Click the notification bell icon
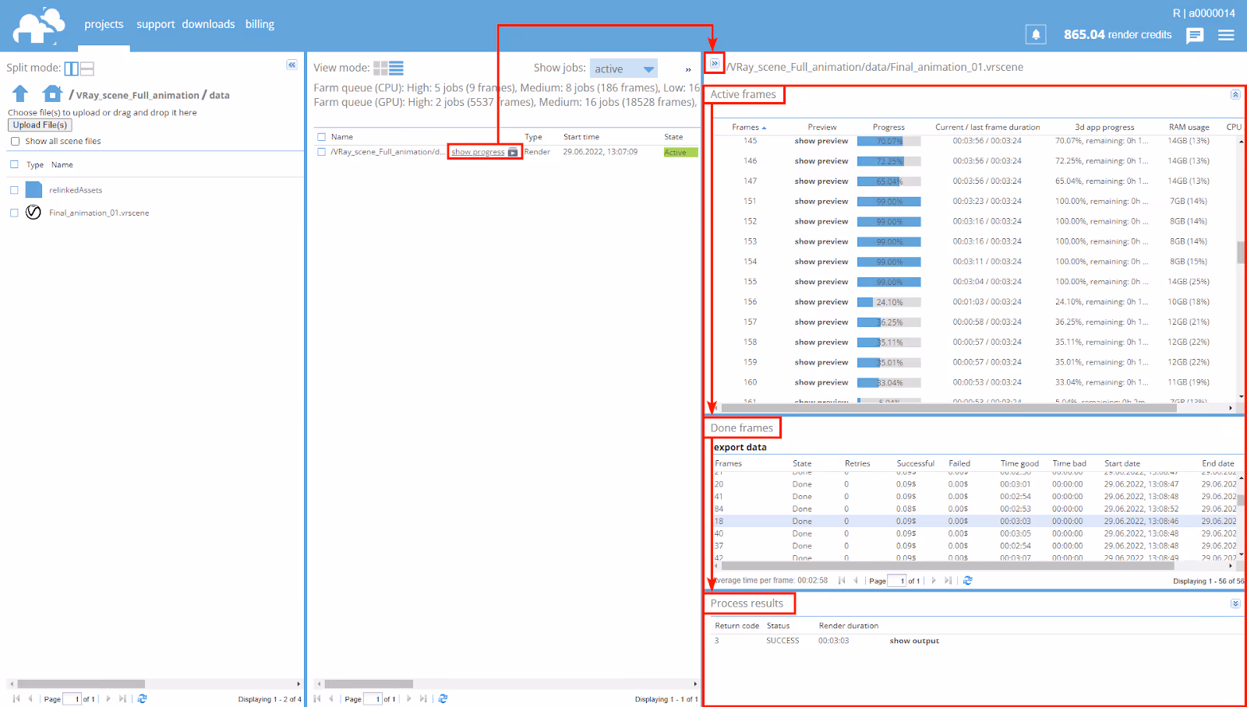Viewport: 1247px width, 707px height. pyautogui.click(x=1036, y=34)
